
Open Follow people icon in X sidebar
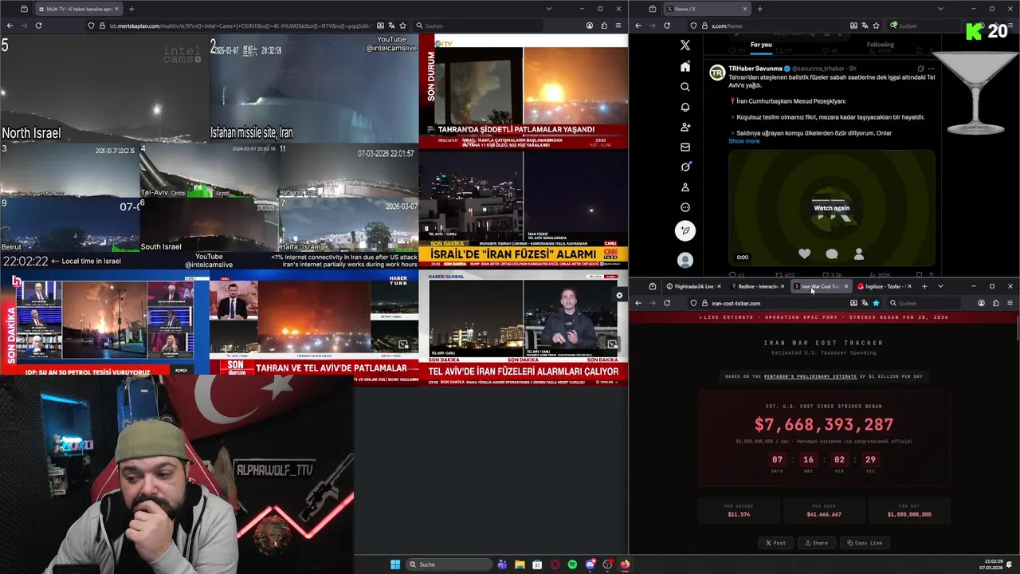pos(685,127)
